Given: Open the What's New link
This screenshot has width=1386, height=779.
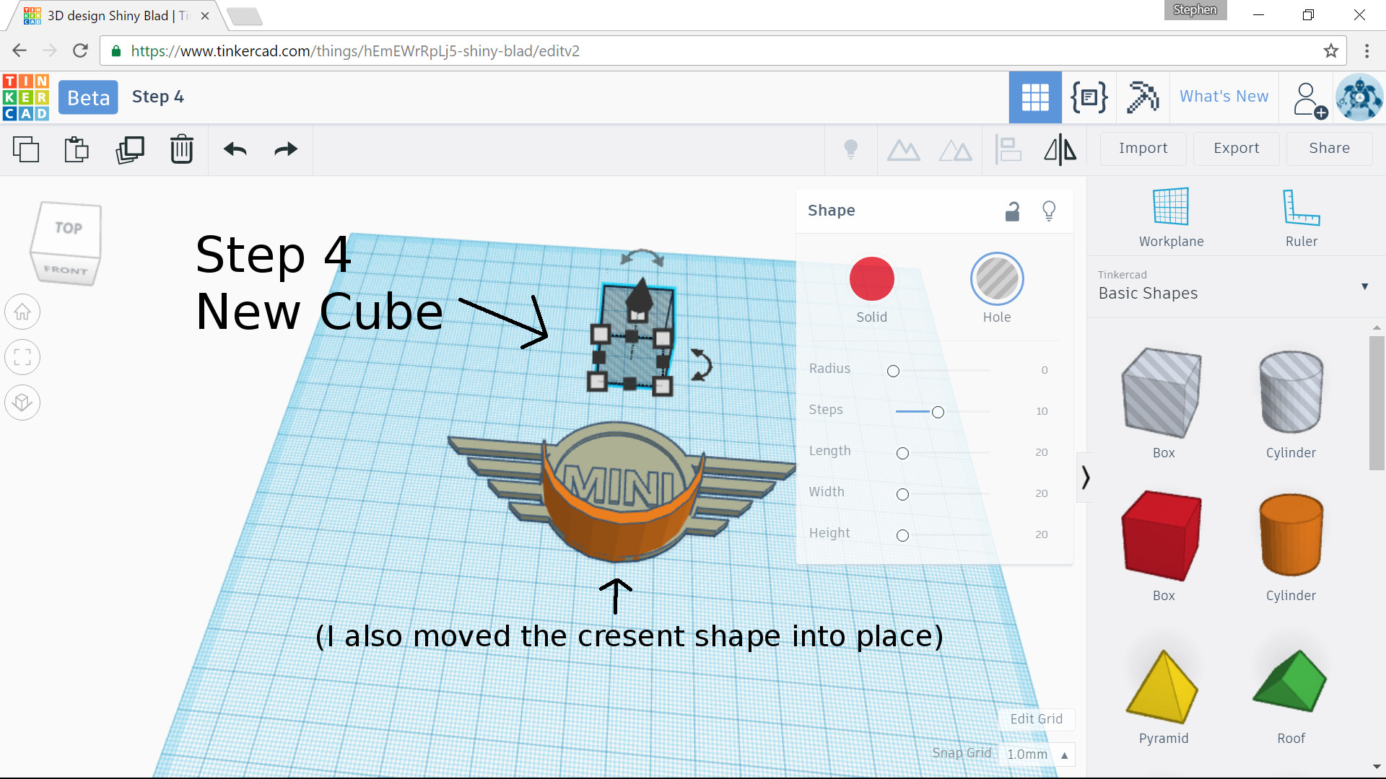Looking at the screenshot, I should point(1224,97).
